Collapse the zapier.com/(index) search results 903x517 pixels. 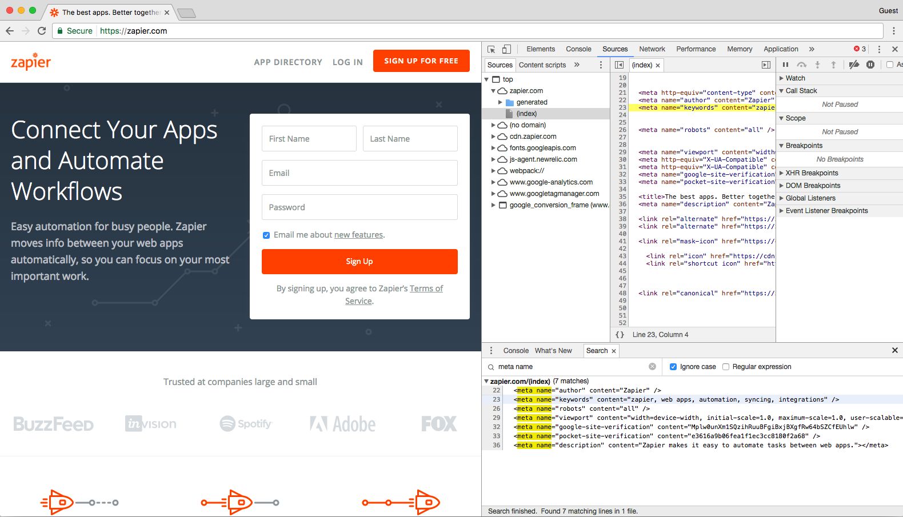[x=486, y=381]
